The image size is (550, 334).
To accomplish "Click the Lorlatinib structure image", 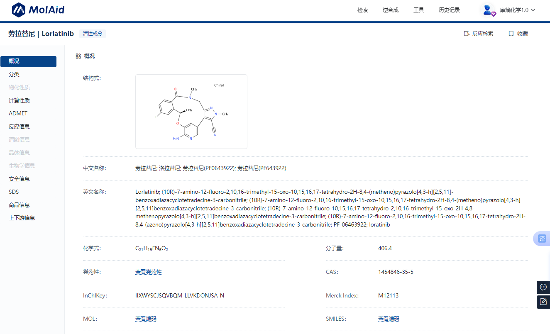I will 191,112.
